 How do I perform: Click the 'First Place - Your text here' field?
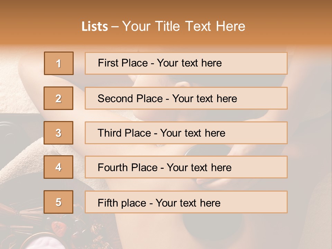[186, 63]
